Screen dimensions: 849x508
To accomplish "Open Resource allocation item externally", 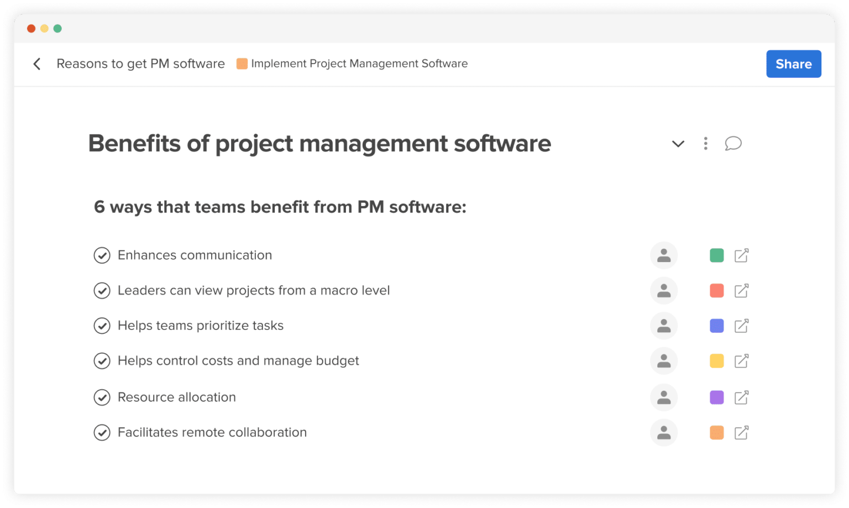I will 741,397.
